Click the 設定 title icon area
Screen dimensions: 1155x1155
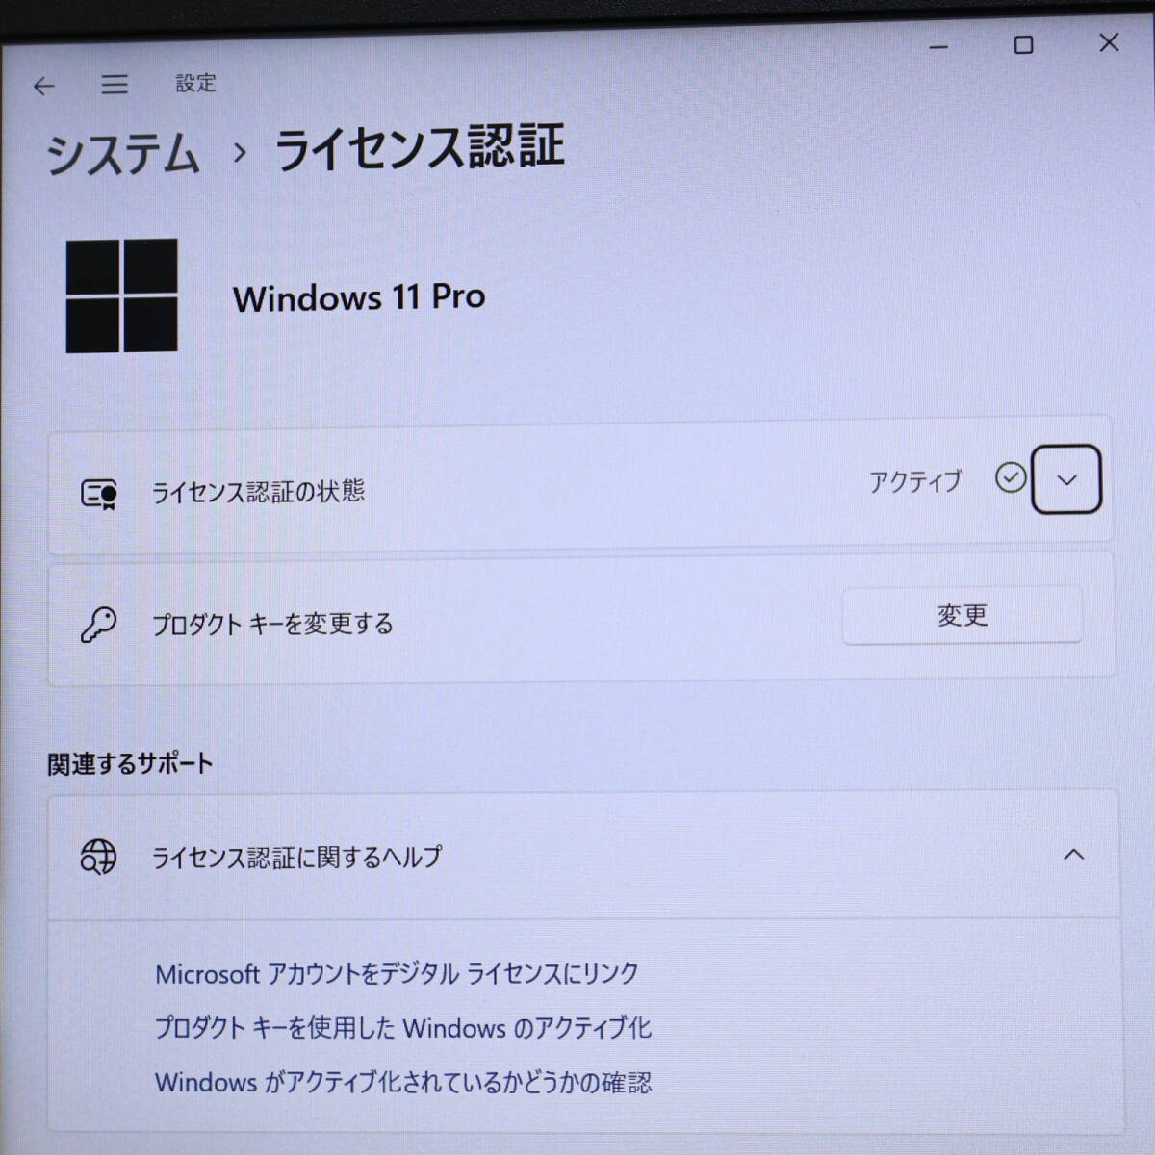click(x=195, y=84)
